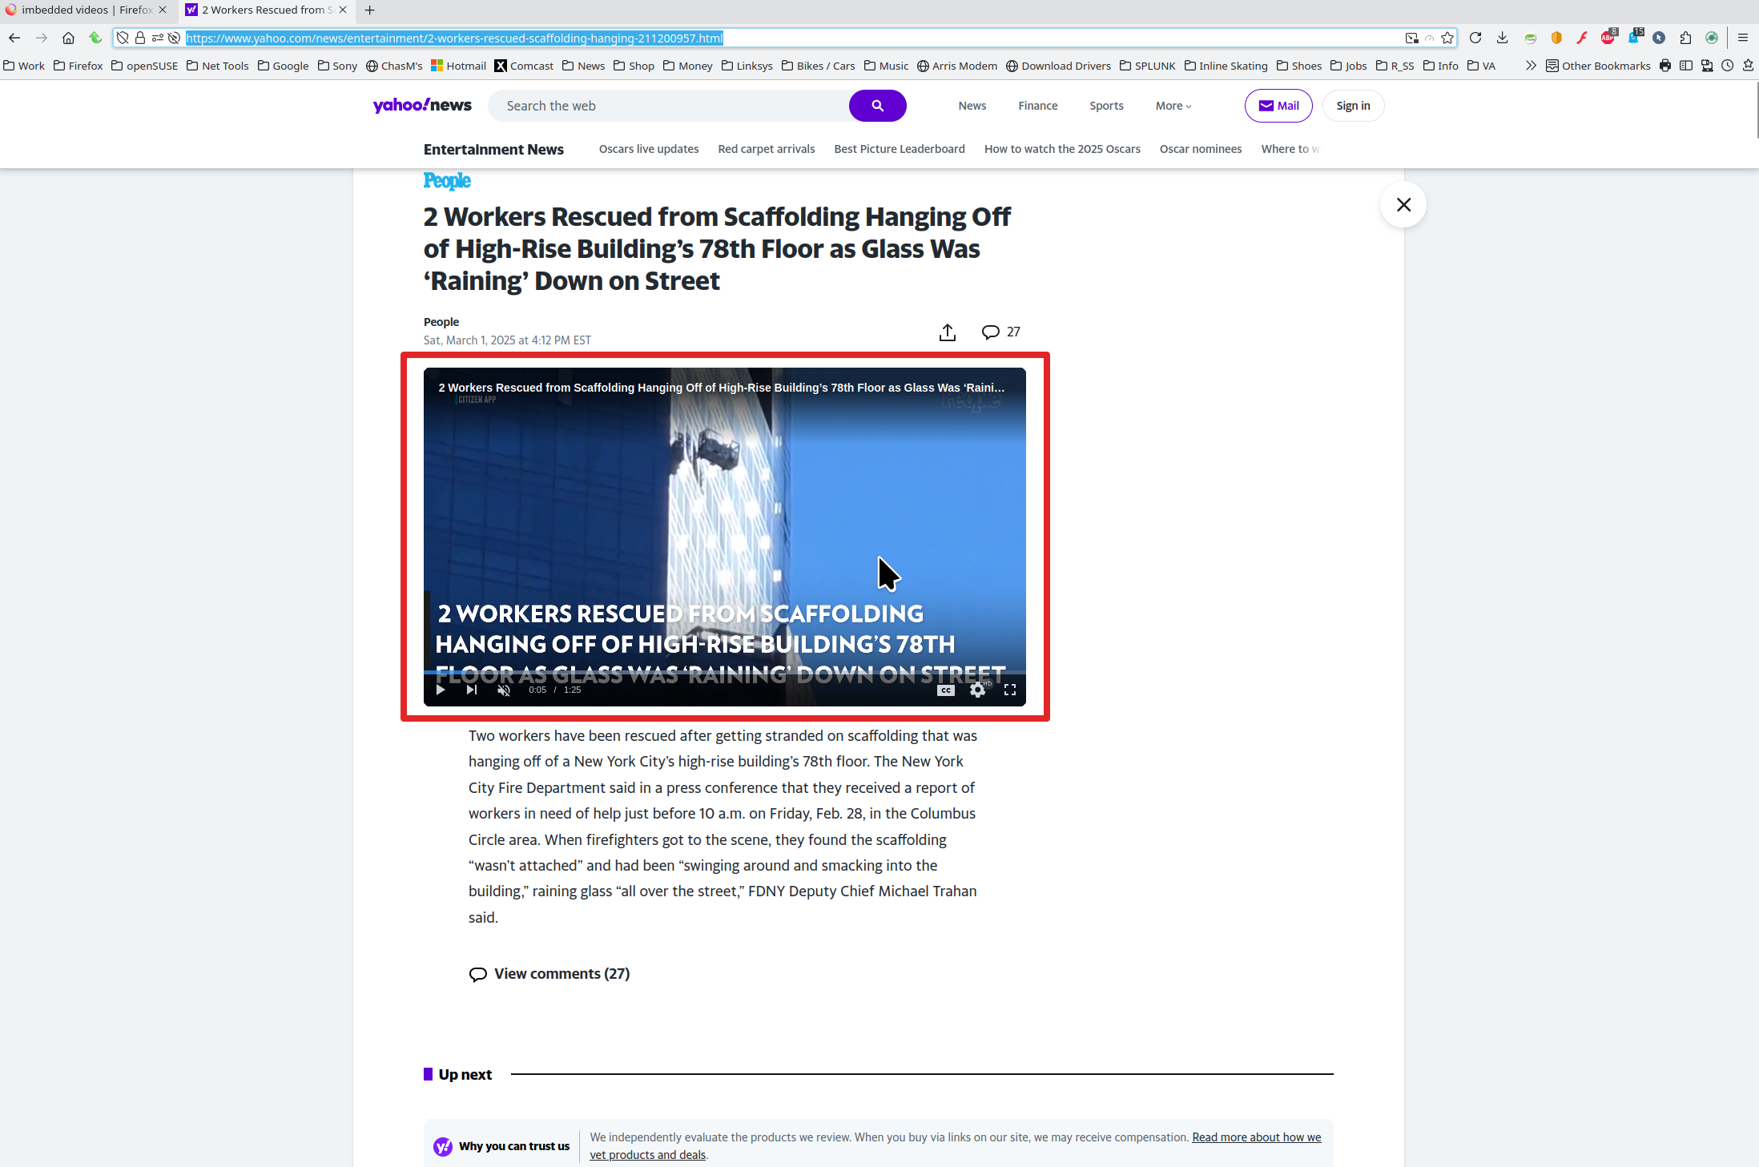The height and width of the screenshot is (1167, 1759).
Task: Go to Yahoo Sports section
Action: click(1106, 106)
